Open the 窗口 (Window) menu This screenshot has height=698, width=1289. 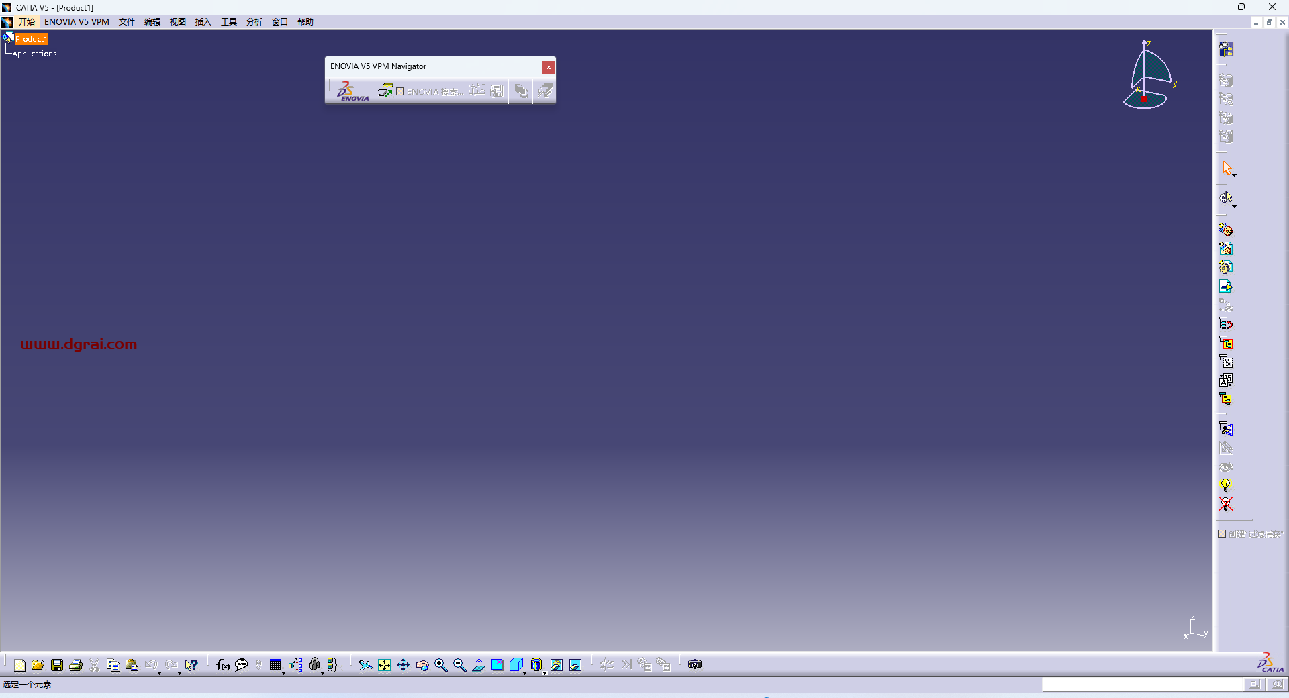click(x=280, y=22)
